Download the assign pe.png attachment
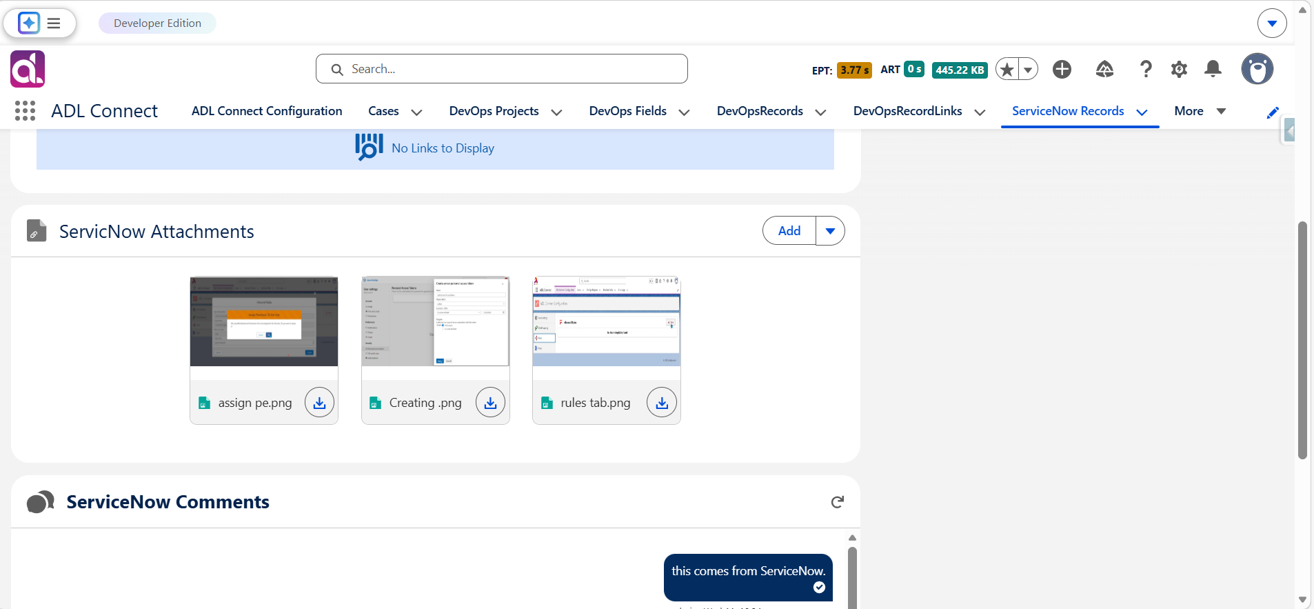 (319, 403)
